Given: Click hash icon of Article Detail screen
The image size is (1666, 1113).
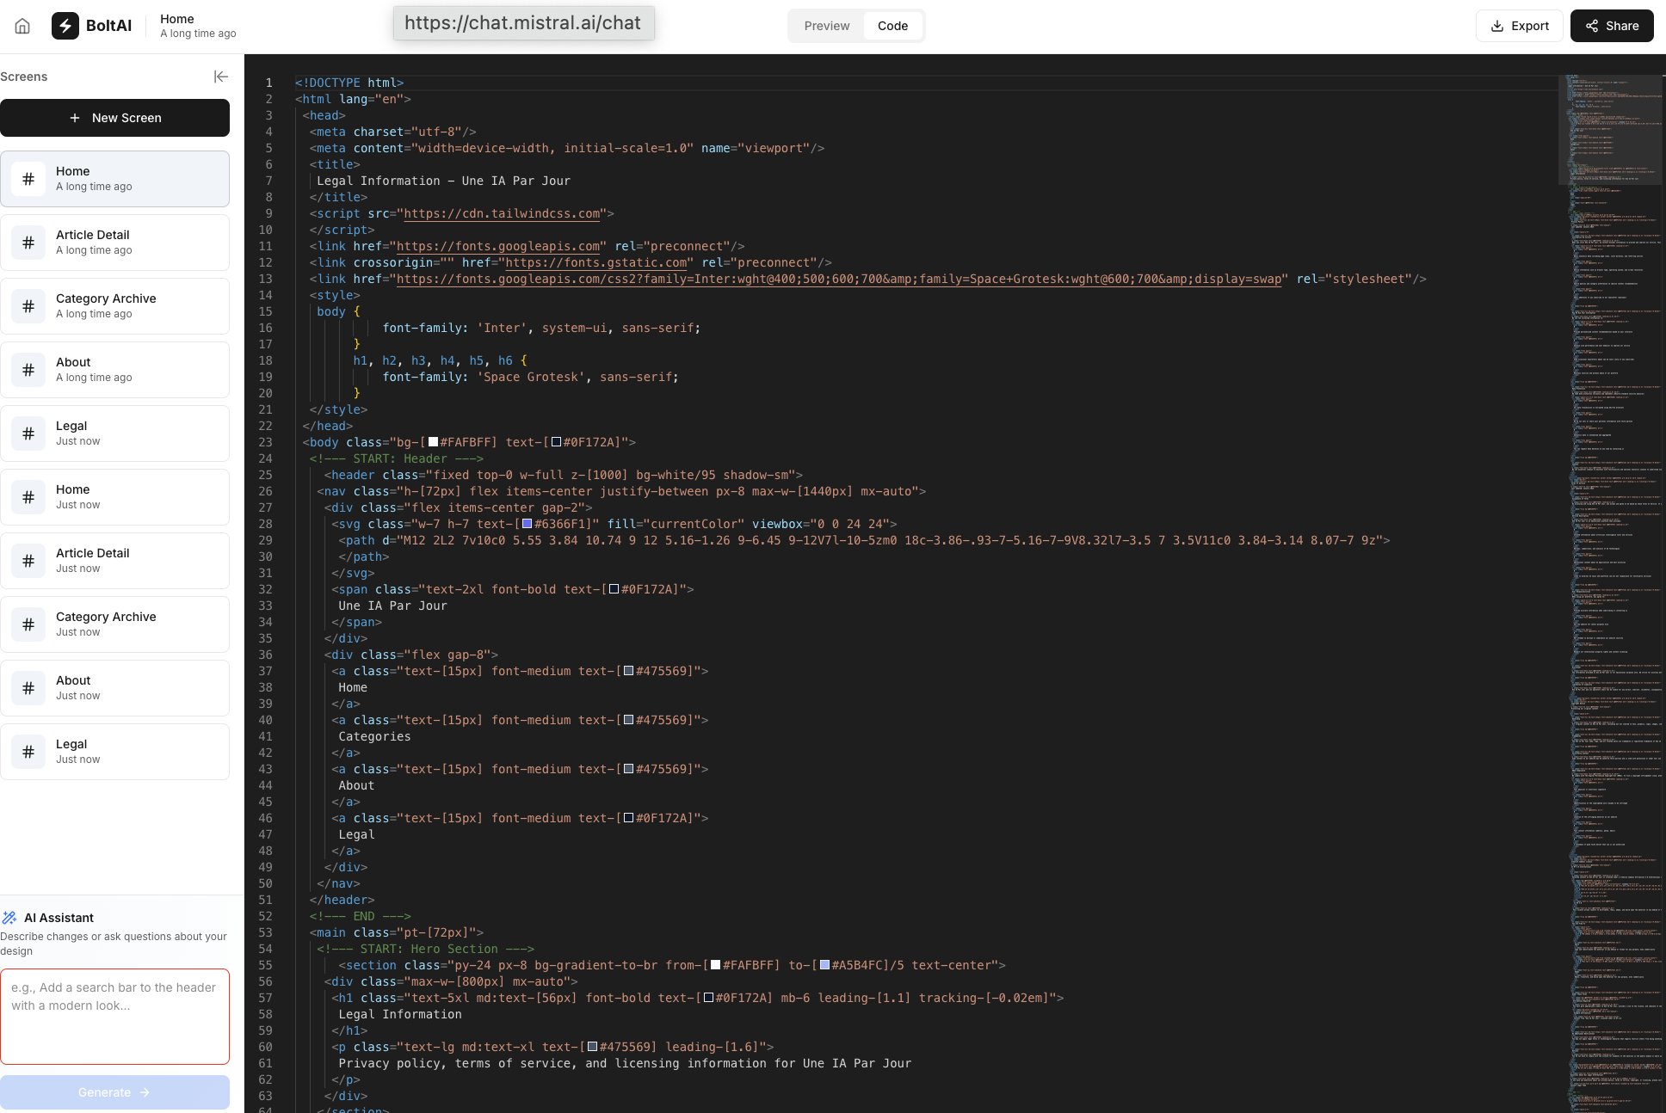Looking at the screenshot, I should pos(28,243).
